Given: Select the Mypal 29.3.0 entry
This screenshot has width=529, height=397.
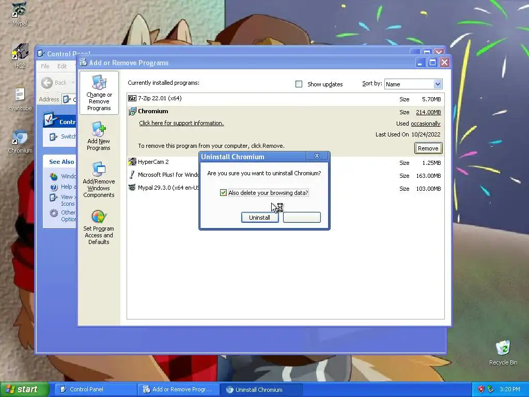Looking at the screenshot, I should (x=285, y=188).
